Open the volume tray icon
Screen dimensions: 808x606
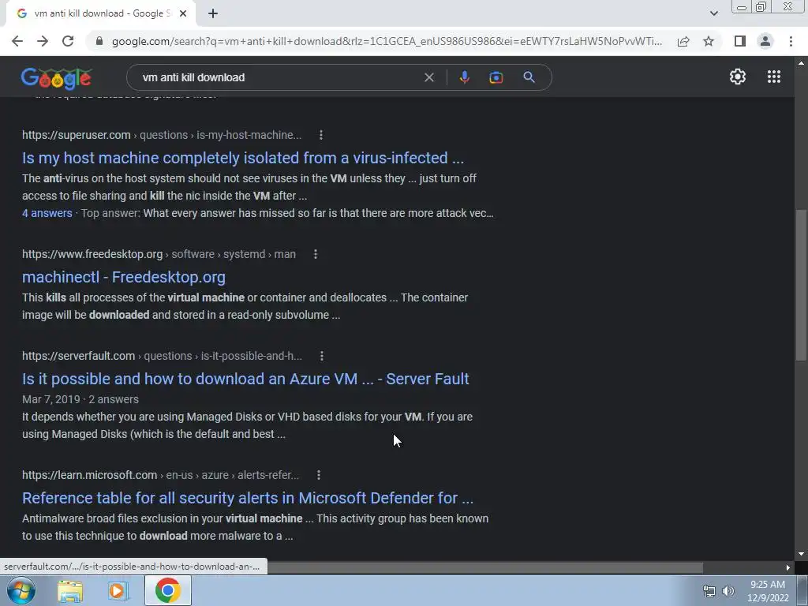click(x=728, y=591)
